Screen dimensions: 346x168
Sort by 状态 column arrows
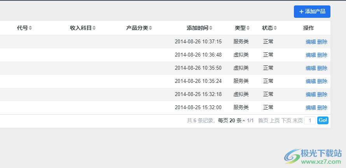(x=275, y=28)
